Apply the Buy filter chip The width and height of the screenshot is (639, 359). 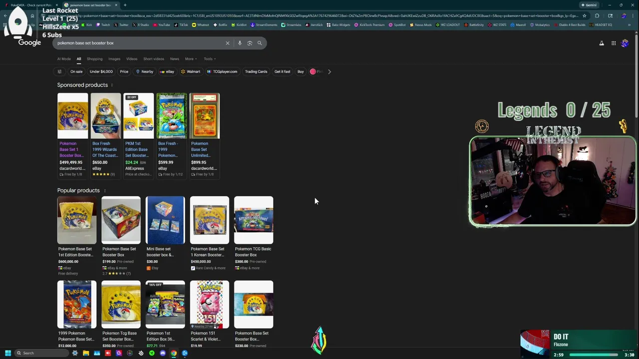pos(301,71)
